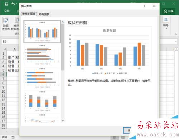
Task: Expand the formula bar dropdown arrow
Action: (176, 41)
